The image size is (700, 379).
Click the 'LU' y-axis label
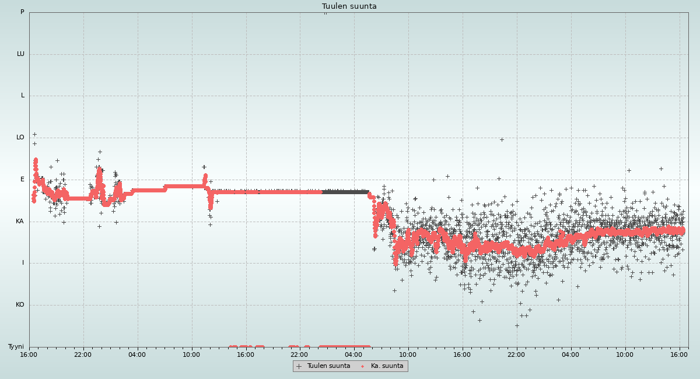pyautogui.click(x=20, y=54)
